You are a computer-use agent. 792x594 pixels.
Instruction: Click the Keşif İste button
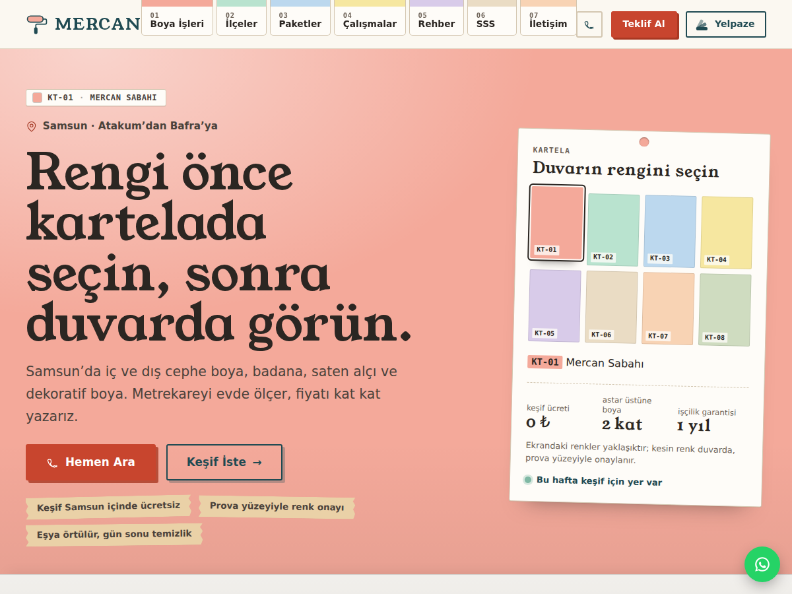click(x=224, y=462)
